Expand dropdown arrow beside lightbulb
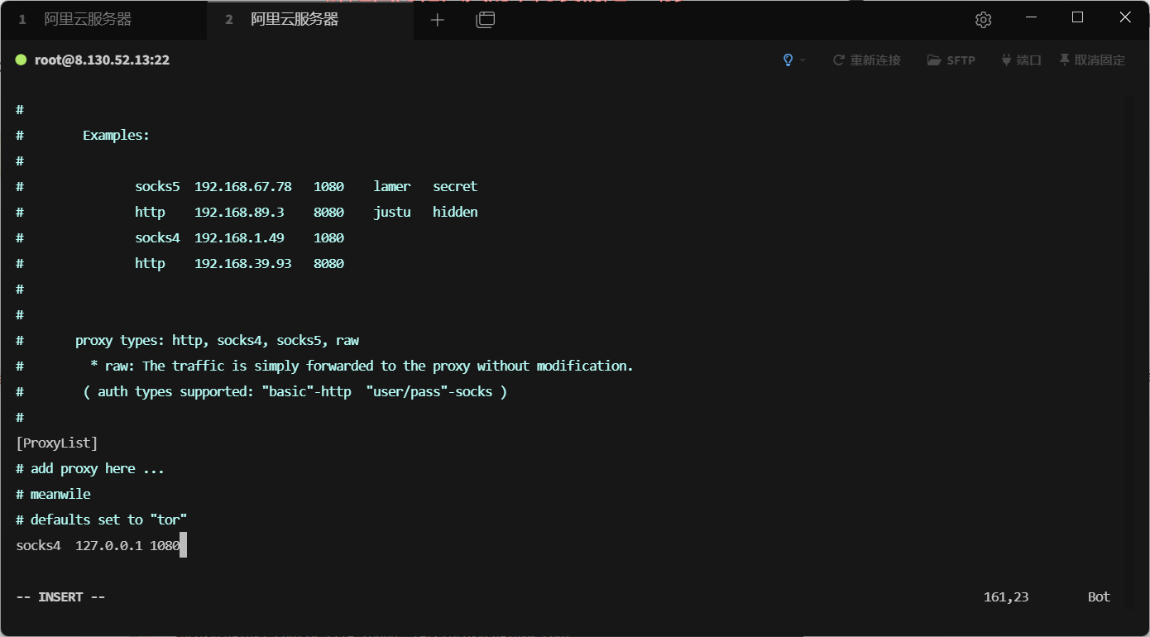The height and width of the screenshot is (637, 1150). [x=803, y=60]
